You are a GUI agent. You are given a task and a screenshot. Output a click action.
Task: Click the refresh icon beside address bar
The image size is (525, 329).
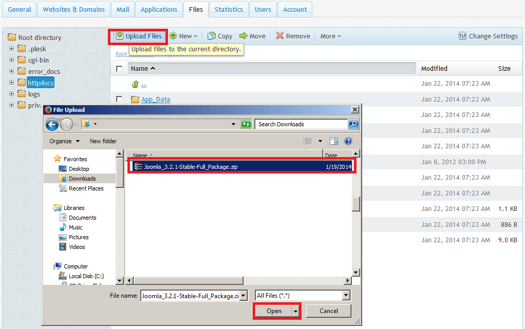(x=246, y=124)
